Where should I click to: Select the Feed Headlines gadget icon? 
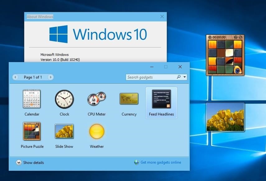[x=161, y=99]
